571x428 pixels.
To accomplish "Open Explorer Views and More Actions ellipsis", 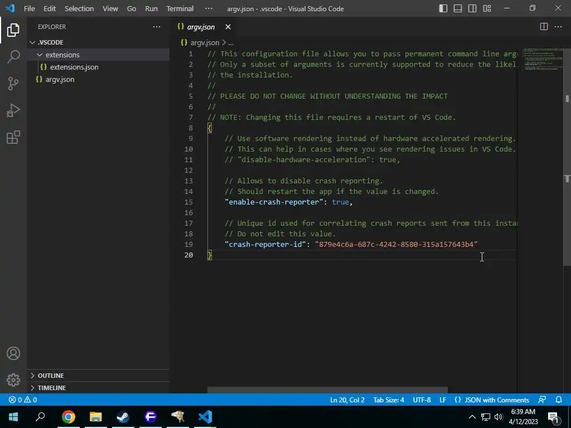I will click(157, 27).
